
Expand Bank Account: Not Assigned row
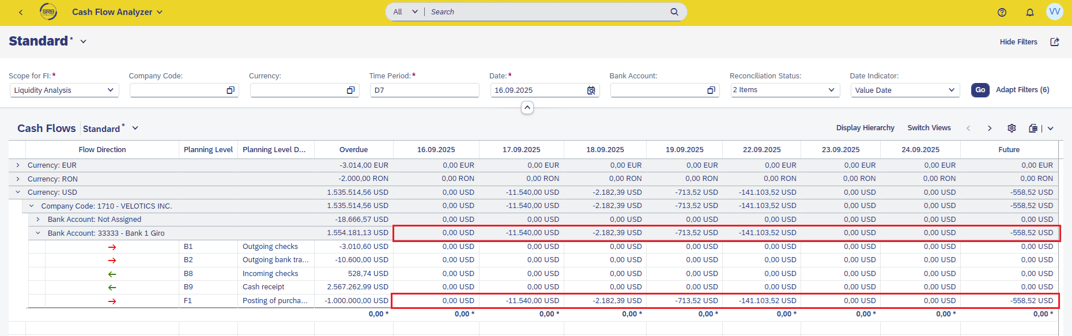[x=38, y=220]
